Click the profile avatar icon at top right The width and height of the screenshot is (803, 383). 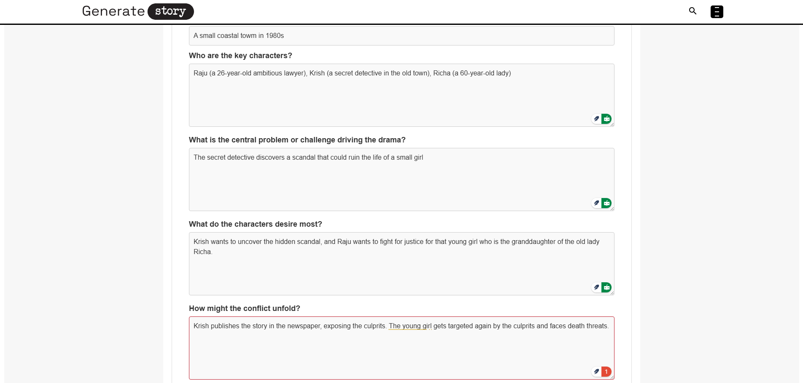tap(716, 11)
